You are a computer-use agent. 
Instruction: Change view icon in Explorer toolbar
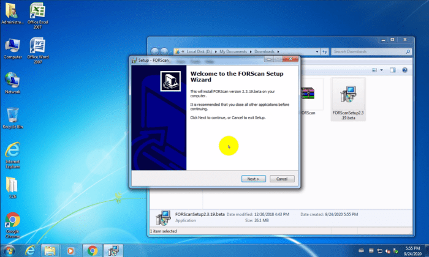374,70
